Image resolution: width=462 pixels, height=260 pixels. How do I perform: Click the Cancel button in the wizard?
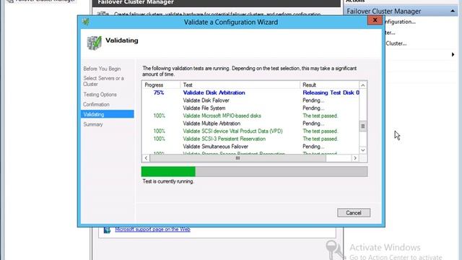click(354, 213)
